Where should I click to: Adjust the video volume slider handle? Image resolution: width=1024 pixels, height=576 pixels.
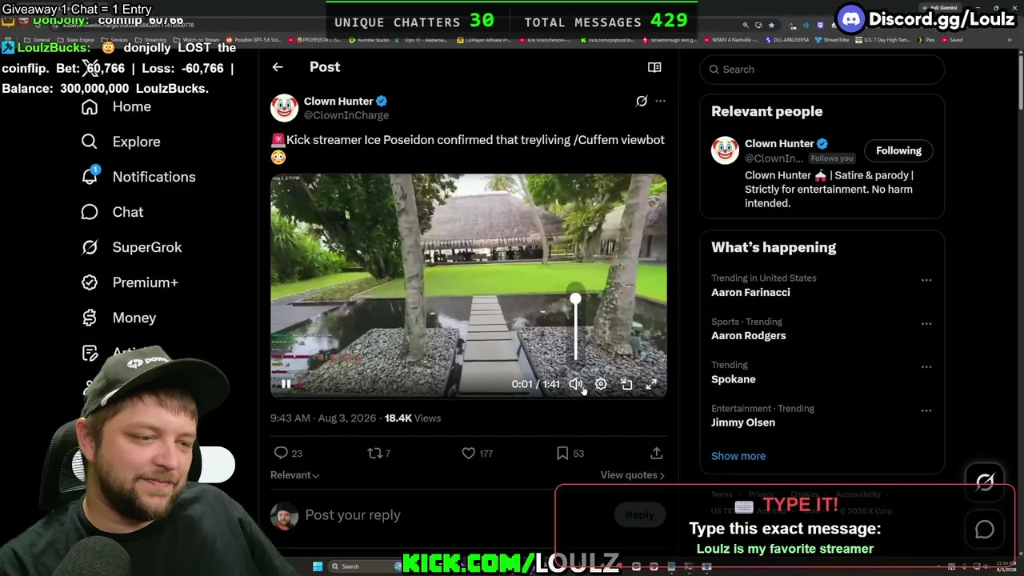coord(575,298)
